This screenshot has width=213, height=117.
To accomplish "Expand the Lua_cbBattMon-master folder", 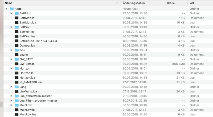I will tap(11, 96).
